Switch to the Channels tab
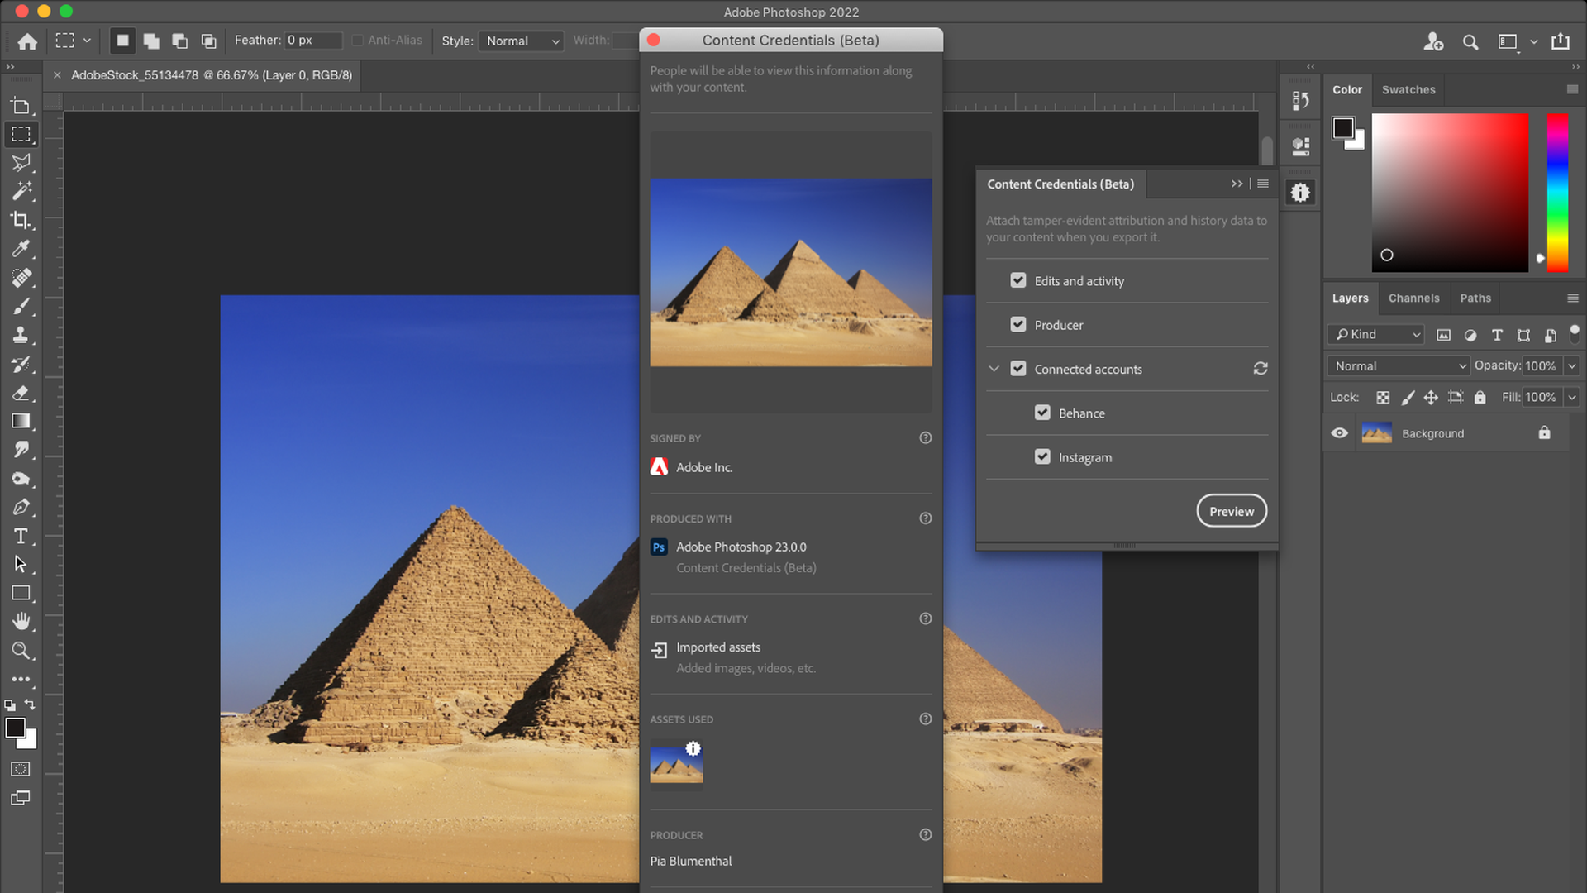Viewport: 1587px width, 893px height. click(1413, 298)
